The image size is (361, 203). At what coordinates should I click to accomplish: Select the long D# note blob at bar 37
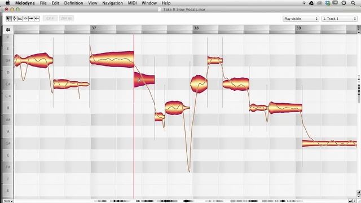click(112, 59)
